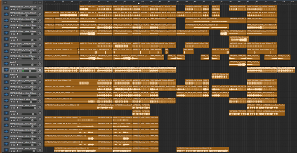Click the tray-arrow button on the Fills track
Viewport: 297px width, 153px height.
click(x=17, y=52)
